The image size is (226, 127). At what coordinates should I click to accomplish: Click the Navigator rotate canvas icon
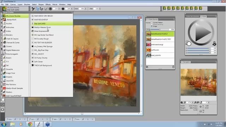point(201,102)
